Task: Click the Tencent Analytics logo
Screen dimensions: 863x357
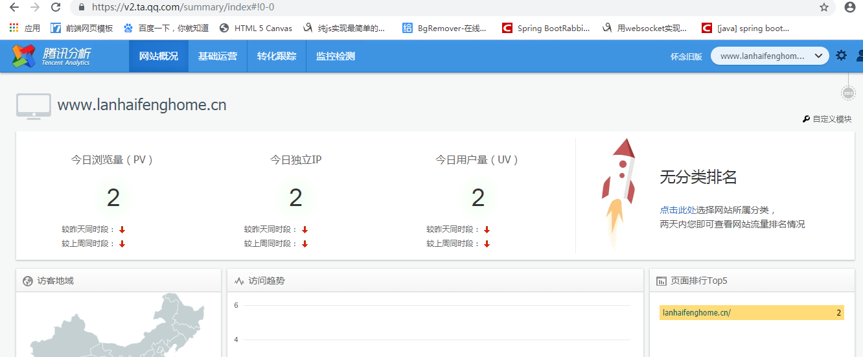Action: pos(51,56)
